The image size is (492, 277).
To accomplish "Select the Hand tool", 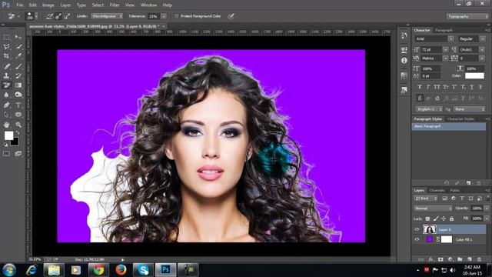I will (x=6, y=125).
